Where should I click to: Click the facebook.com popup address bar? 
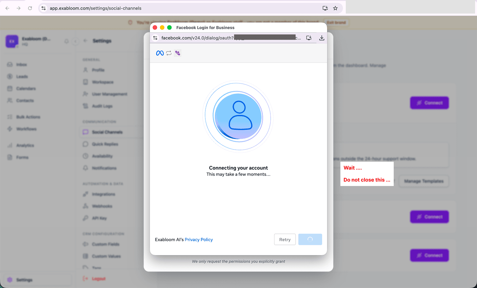[x=231, y=38]
